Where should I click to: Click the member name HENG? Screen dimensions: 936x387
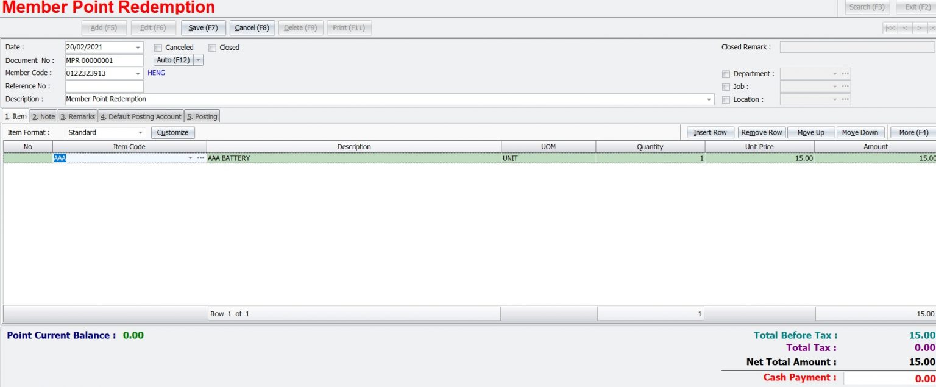point(156,73)
